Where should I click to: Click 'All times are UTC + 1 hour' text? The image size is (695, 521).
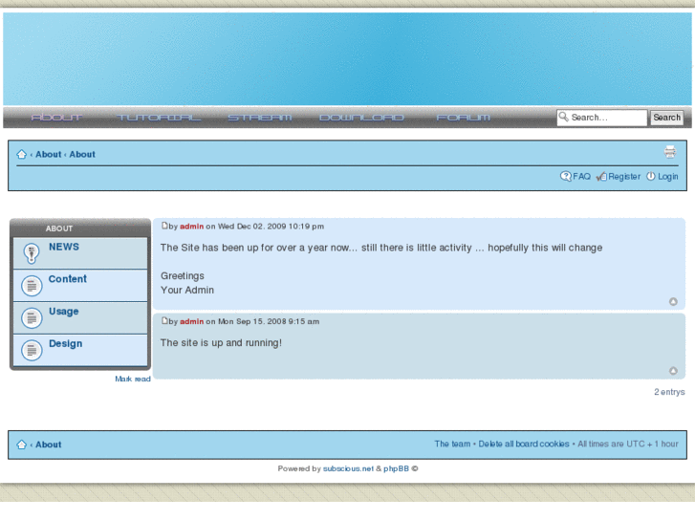click(628, 444)
